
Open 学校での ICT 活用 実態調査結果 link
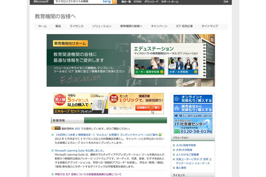coord(88,174)
